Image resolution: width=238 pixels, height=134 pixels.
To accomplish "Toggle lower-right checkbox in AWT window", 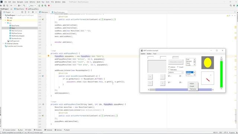I will [180, 82].
